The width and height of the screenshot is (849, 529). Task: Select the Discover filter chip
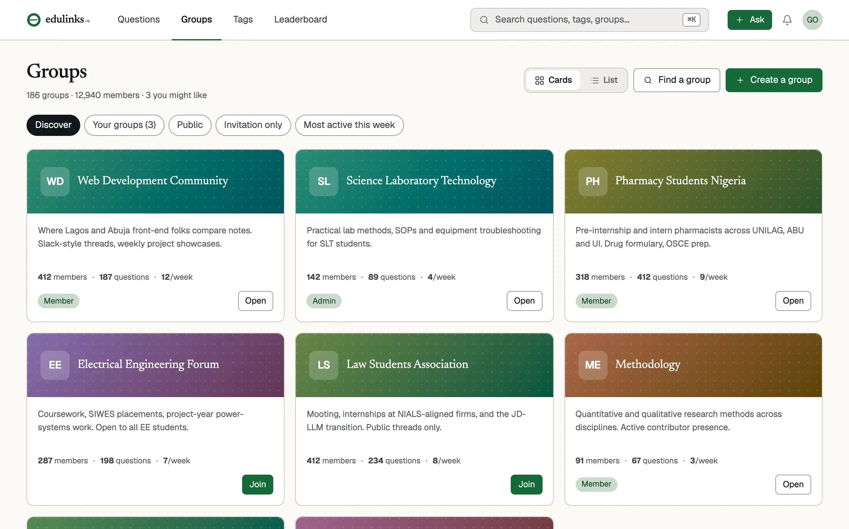click(x=53, y=125)
